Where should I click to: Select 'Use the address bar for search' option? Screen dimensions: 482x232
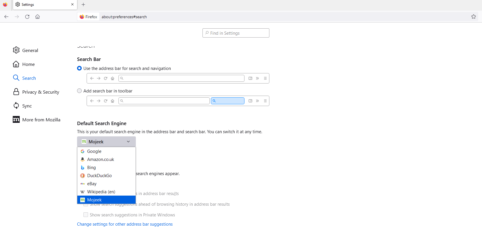[79, 68]
